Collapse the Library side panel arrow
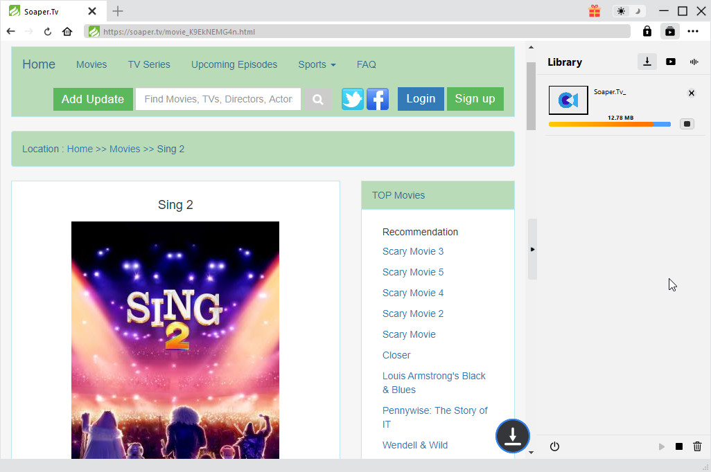The image size is (711, 472). (532, 249)
